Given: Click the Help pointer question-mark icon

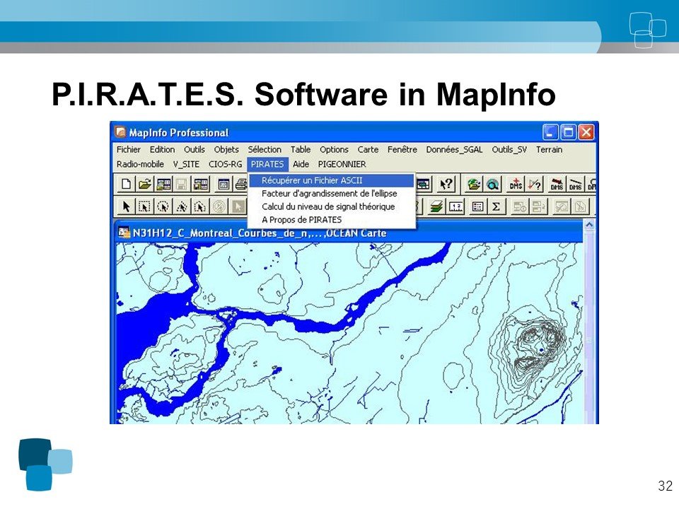Looking at the screenshot, I should (x=446, y=185).
